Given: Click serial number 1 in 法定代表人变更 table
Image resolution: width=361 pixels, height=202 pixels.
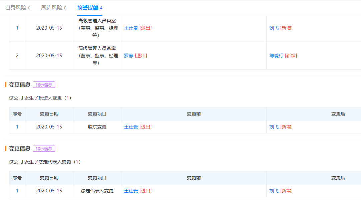Looking at the screenshot, I should pyautogui.click(x=17, y=191).
